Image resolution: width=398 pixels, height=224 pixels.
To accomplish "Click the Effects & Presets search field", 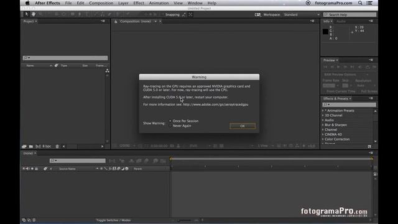I will pos(349,105).
